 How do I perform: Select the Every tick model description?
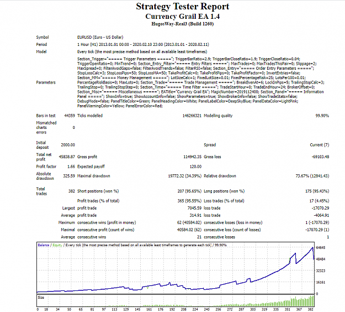[x=142, y=52]
